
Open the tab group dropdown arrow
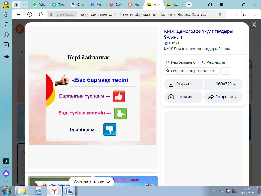[x=24, y=5]
